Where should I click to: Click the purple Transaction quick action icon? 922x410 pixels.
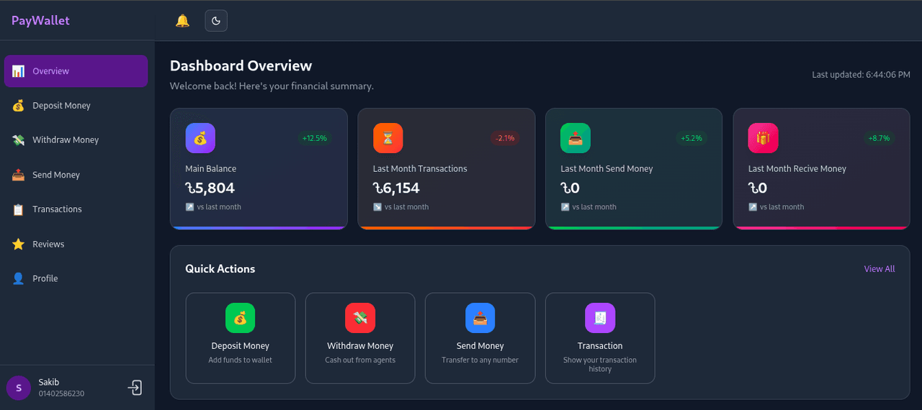click(599, 318)
